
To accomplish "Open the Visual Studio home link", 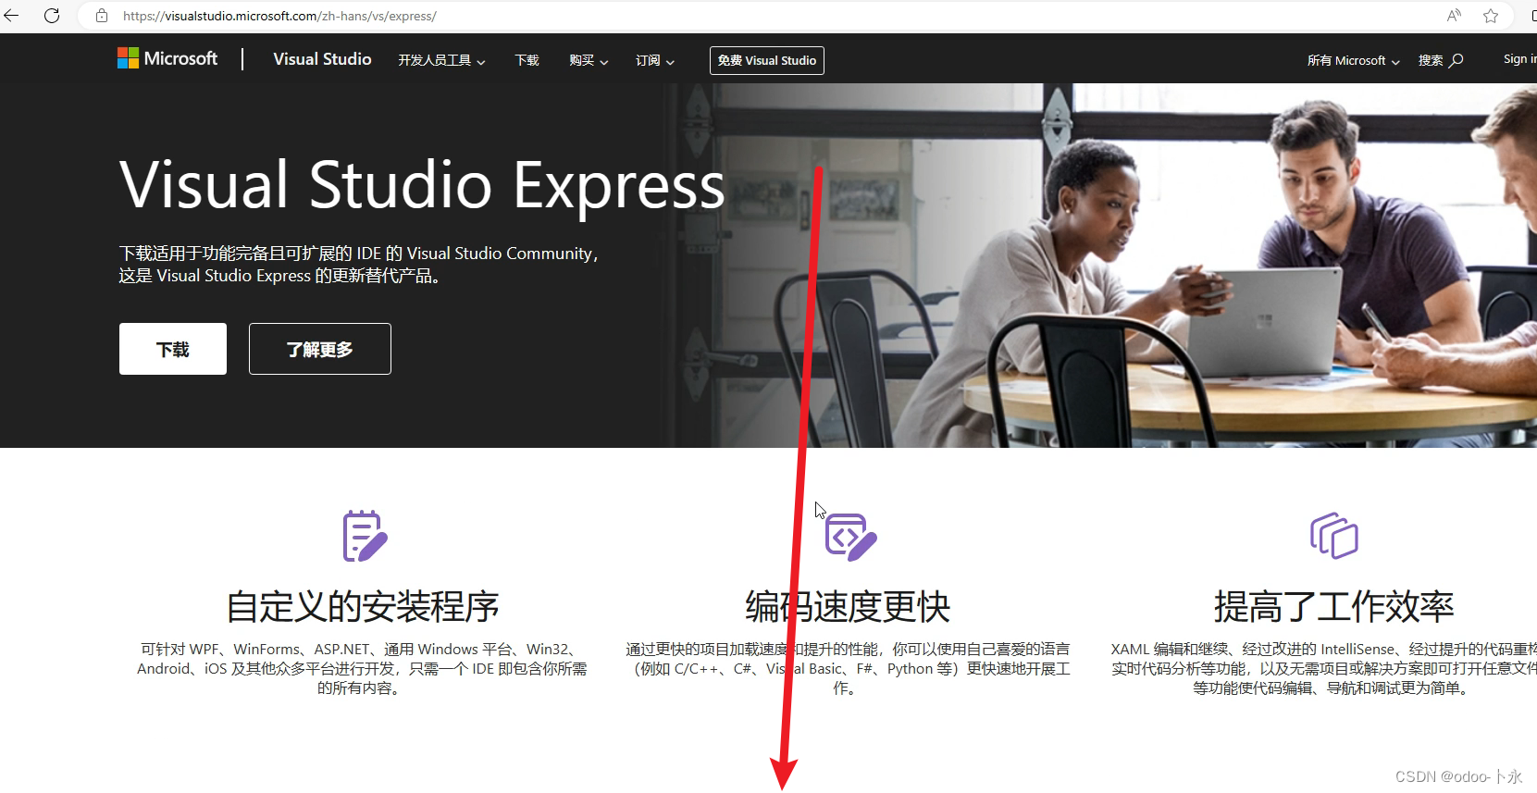I will tap(322, 59).
